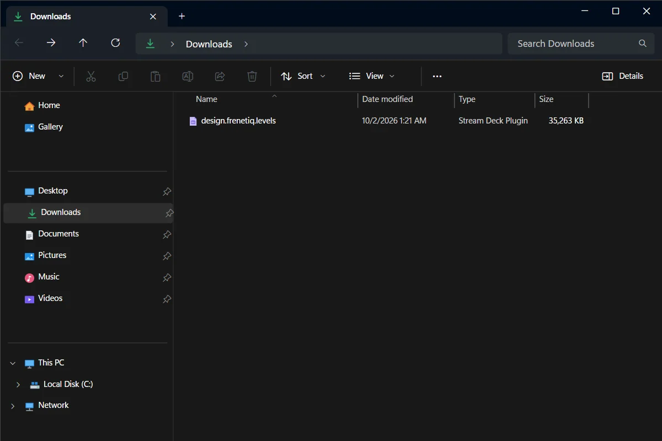Unpin Desktop from quick access
Viewport: 662px width, 441px height.
click(167, 191)
